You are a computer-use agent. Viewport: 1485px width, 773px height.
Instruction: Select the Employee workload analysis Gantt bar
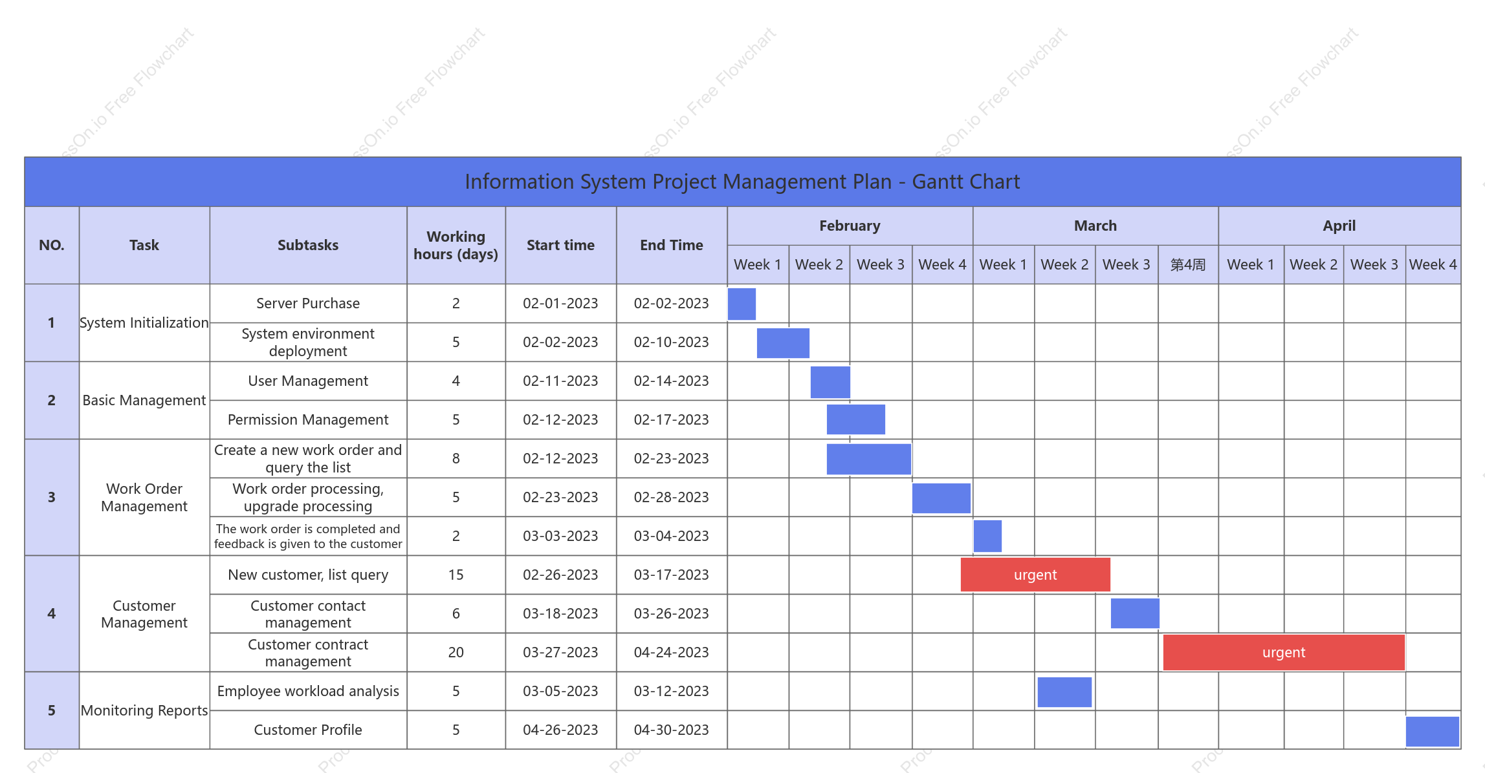coord(1064,692)
